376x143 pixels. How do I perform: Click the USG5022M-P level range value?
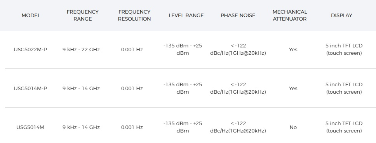point(183,49)
